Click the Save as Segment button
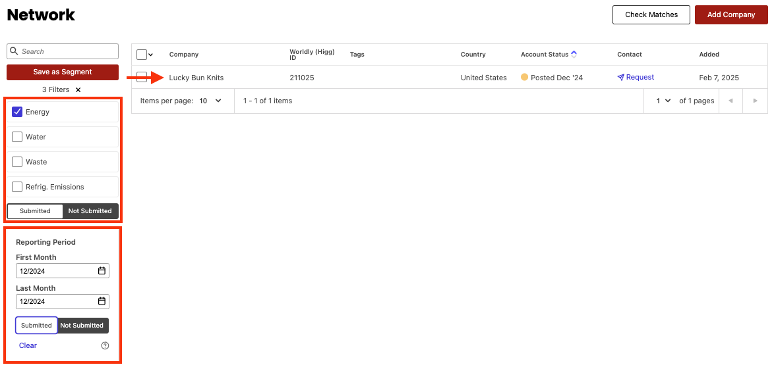776x371 pixels. click(63, 72)
